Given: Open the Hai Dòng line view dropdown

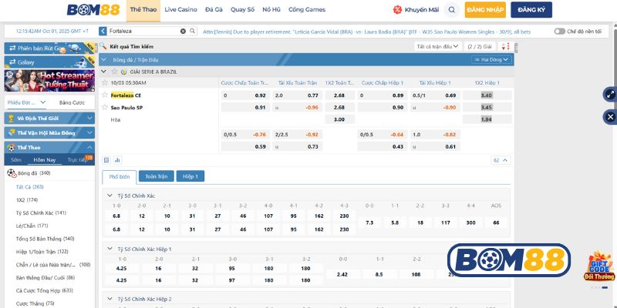Looking at the screenshot, I should [491, 59].
